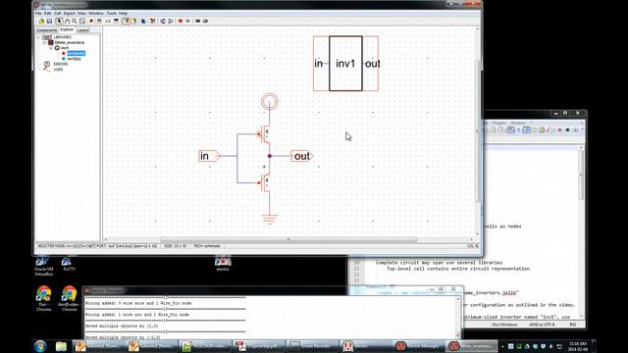Viewport: 628px width, 353px height.
Task: Click the vertical scrollbar of the canvas
Action: 478,130
